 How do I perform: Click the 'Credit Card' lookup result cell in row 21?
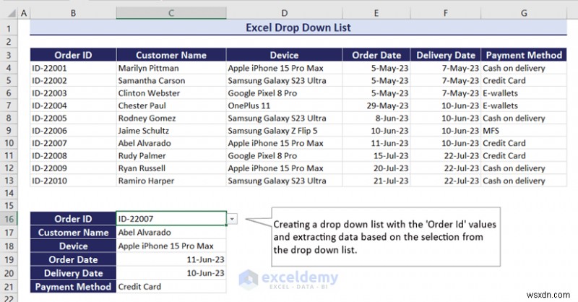coord(171,287)
